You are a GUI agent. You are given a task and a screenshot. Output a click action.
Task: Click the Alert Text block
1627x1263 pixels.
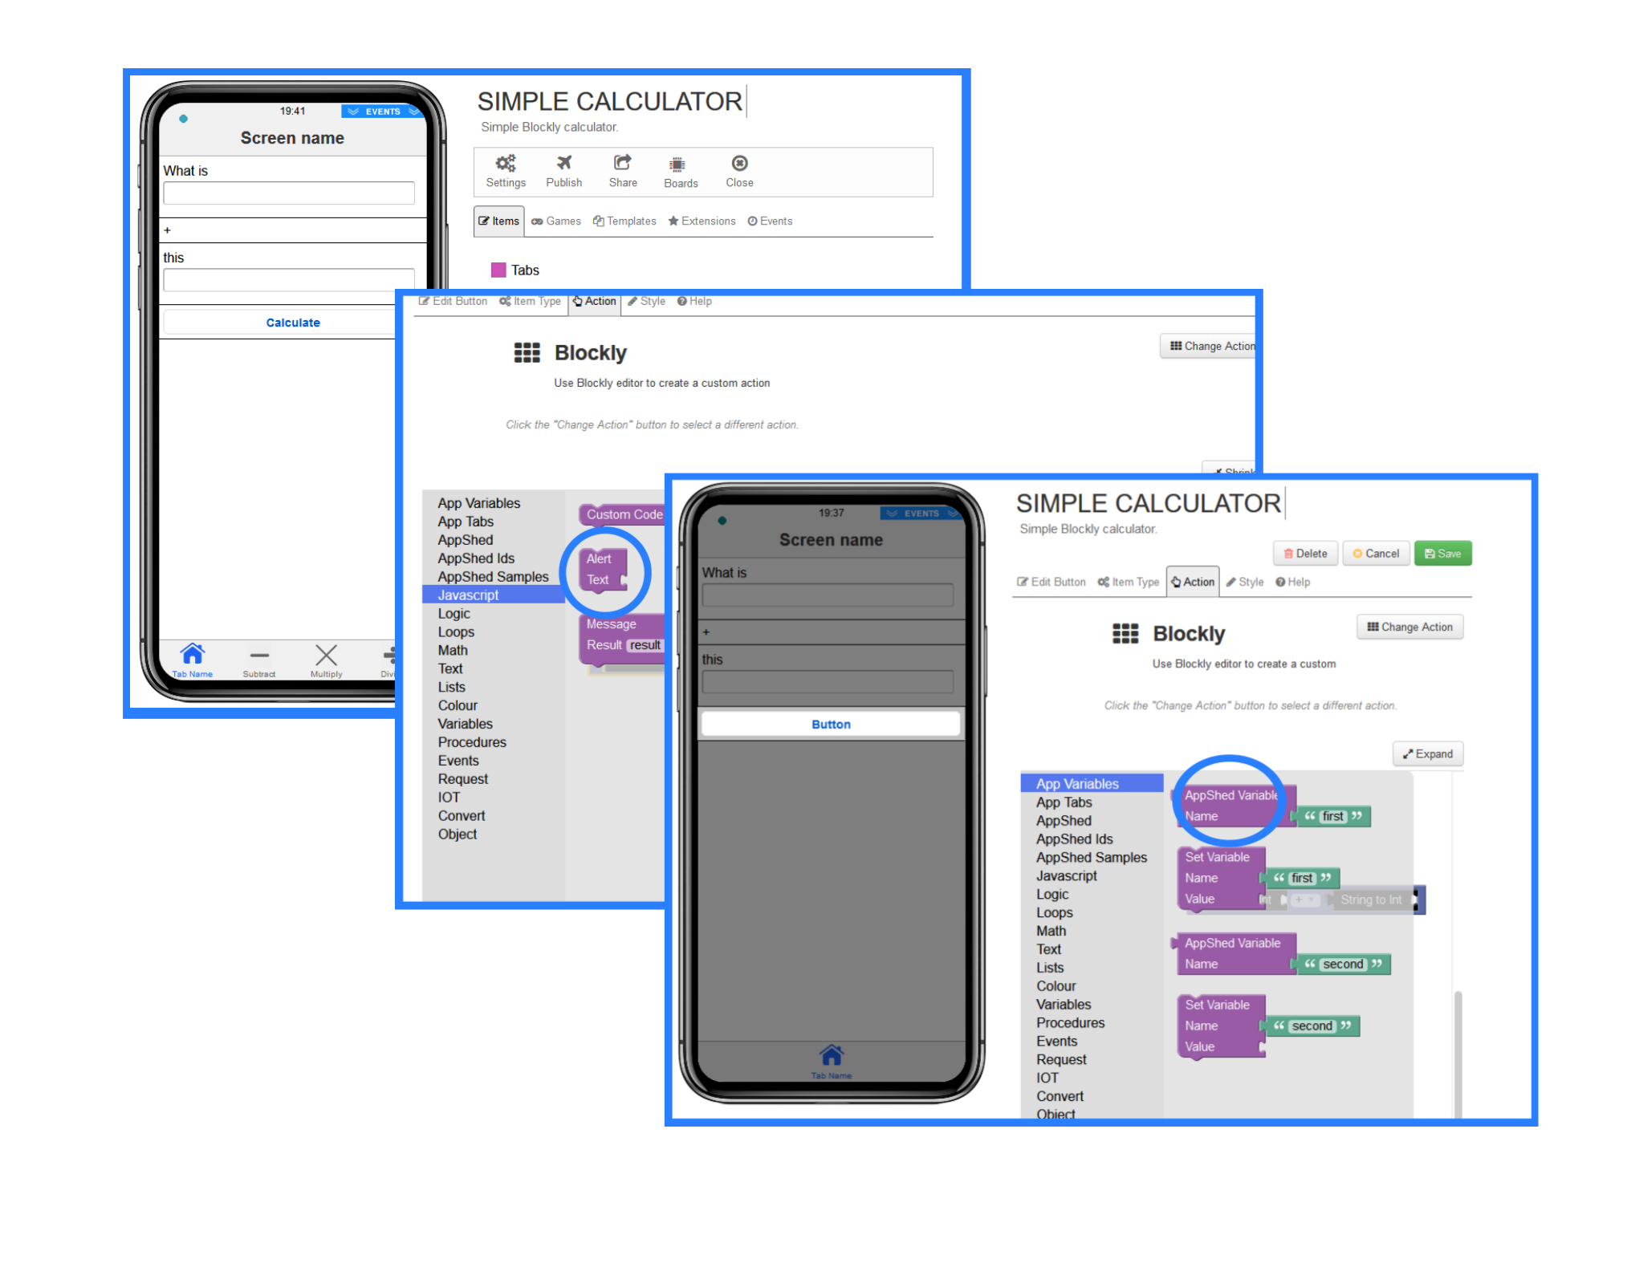[x=603, y=570]
